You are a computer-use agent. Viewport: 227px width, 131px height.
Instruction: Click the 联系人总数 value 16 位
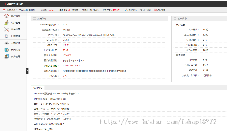[206, 50]
